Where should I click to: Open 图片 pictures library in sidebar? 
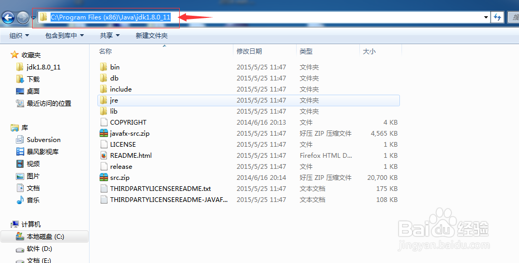click(33, 176)
